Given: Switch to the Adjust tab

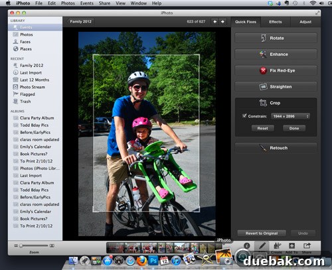Looking at the screenshot, I should tap(305, 22).
